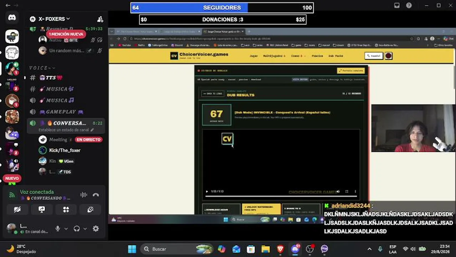Image resolution: width=456 pixels, height=257 pixels.
Task: Open the coffee cup server icon
Action: (x=12, y=101)
